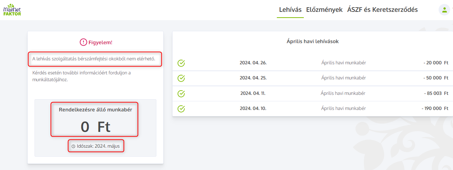Click the MagNet Faktor logo

point(12,10)
